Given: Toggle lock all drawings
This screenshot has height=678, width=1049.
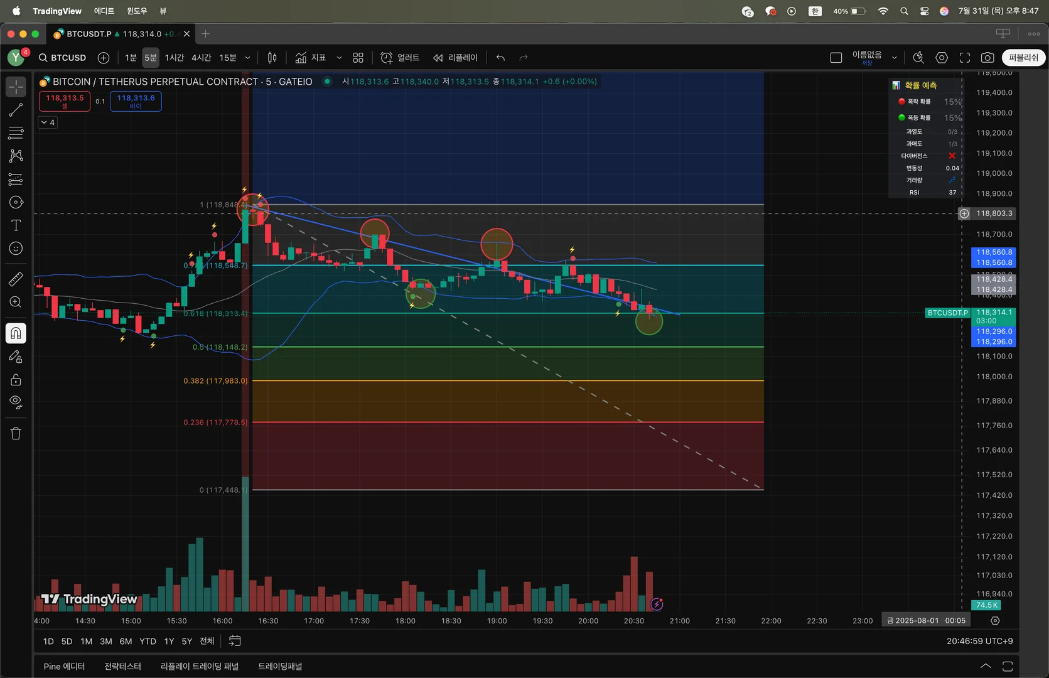Looking at the screenshot, I should tap(16, 380).
